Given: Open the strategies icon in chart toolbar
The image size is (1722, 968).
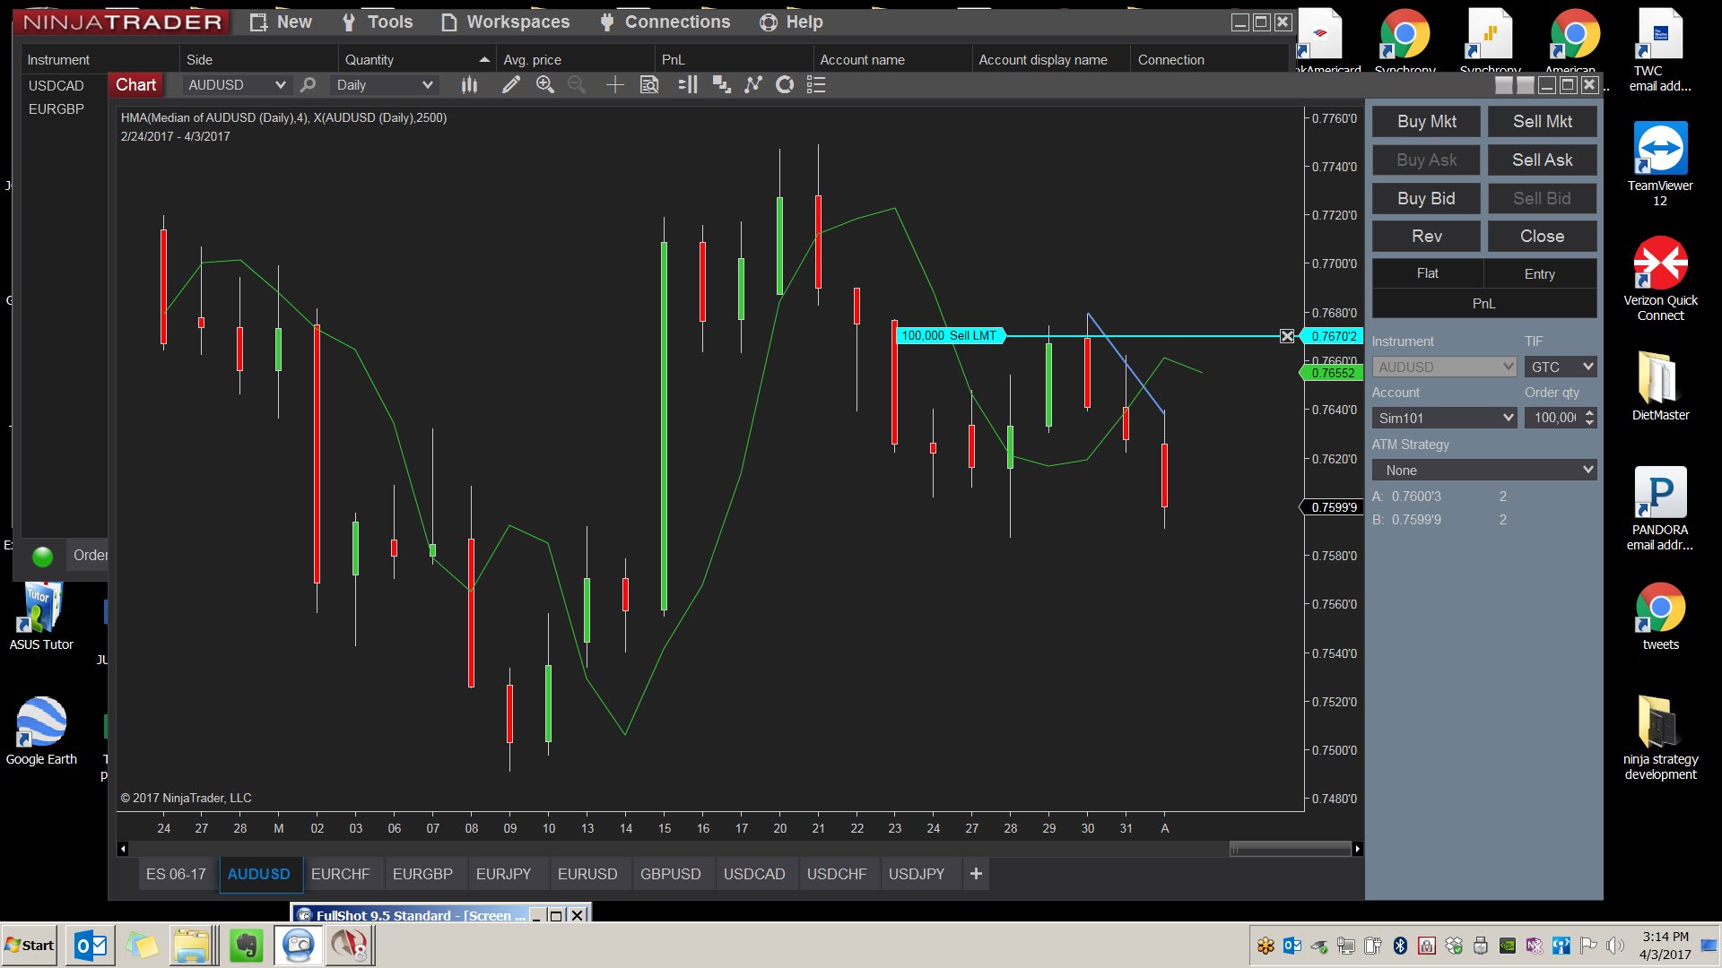Looking at the screenshot, I should pos(785,84).
